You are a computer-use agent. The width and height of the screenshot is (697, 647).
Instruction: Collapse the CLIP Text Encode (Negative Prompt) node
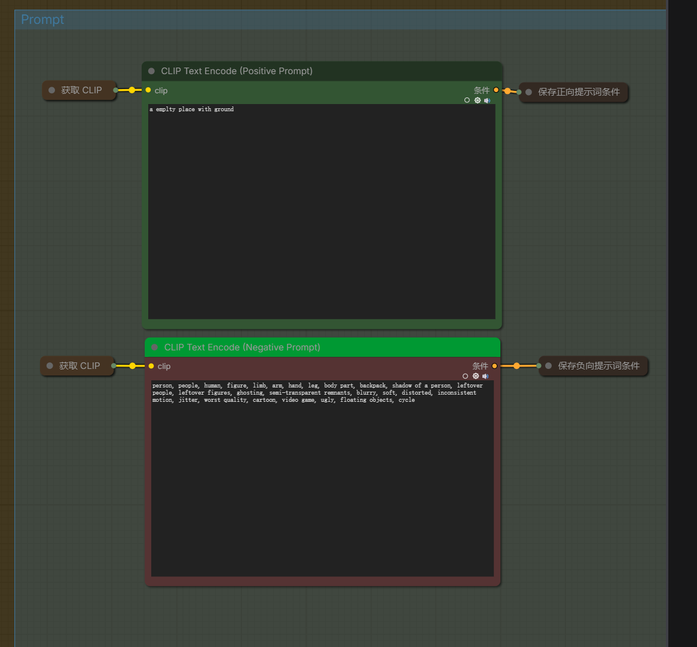coord(155,347)
